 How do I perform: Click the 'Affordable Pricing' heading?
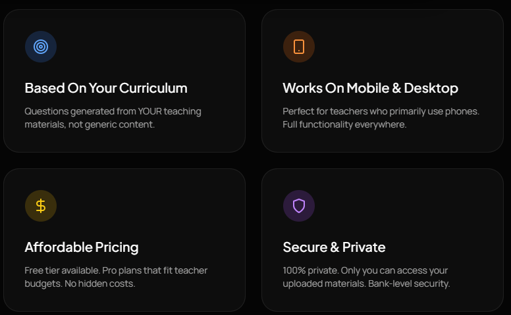pyautogui.click(x=82, y=247)
